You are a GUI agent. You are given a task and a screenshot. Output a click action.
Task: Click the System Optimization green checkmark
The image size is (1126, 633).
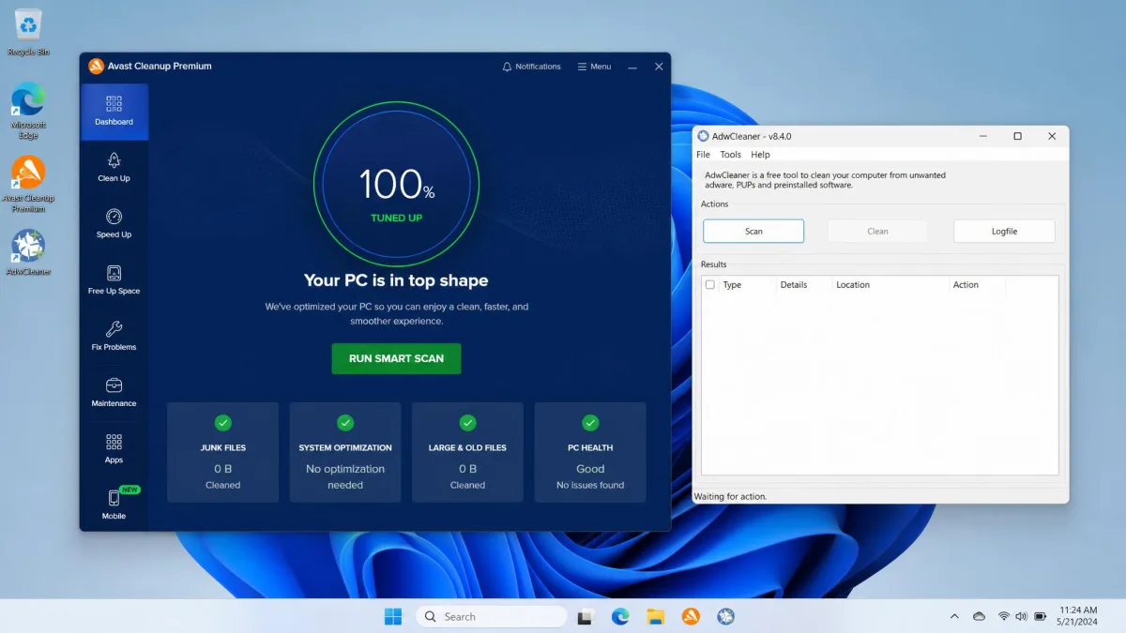pos(345,423)
